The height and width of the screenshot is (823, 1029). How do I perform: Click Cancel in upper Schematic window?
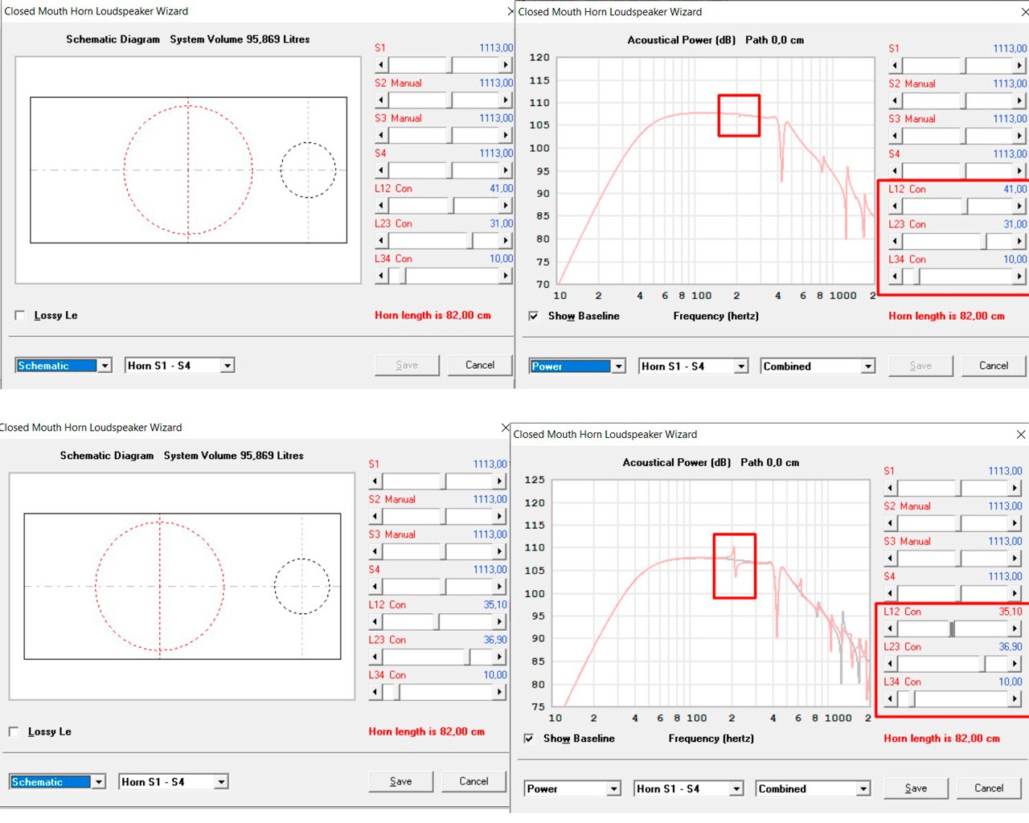tap(480, 365)
